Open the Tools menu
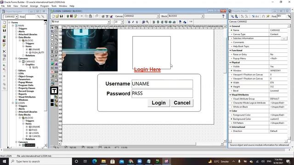 click(x=54, y=6)
